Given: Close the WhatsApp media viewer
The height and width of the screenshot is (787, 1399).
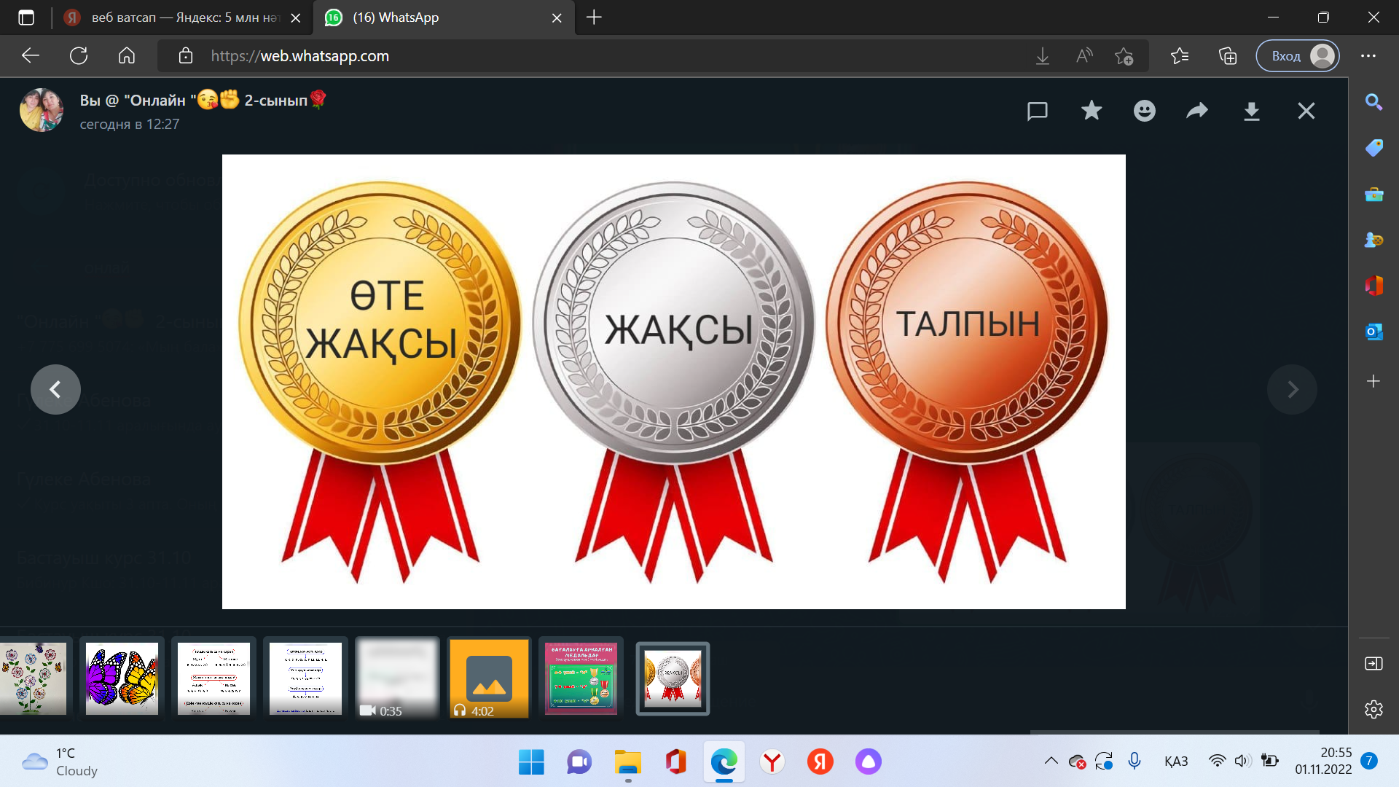Looking at the screenshot, I should coord(1306,111).
